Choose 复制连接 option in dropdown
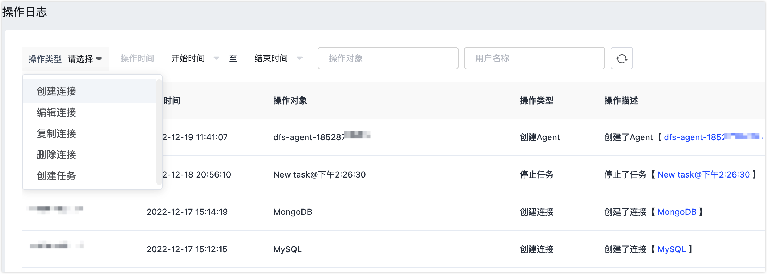 coord(56,133)
